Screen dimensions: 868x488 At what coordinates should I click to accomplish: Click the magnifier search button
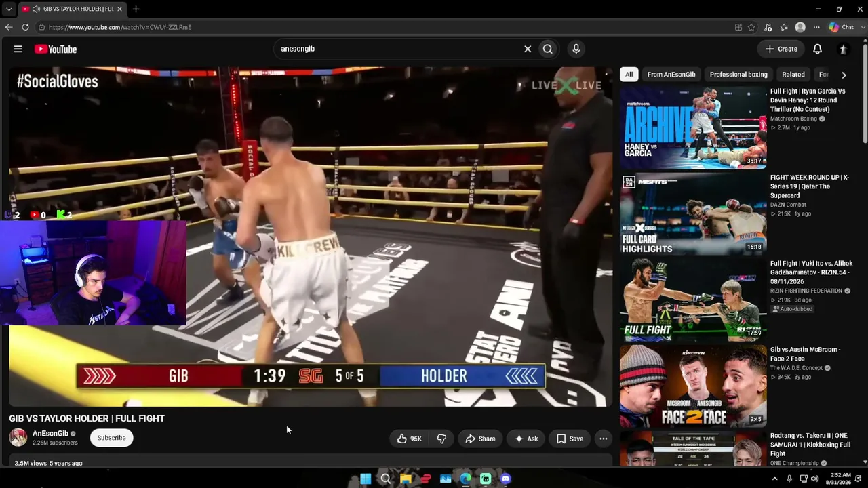pos(548,49)
